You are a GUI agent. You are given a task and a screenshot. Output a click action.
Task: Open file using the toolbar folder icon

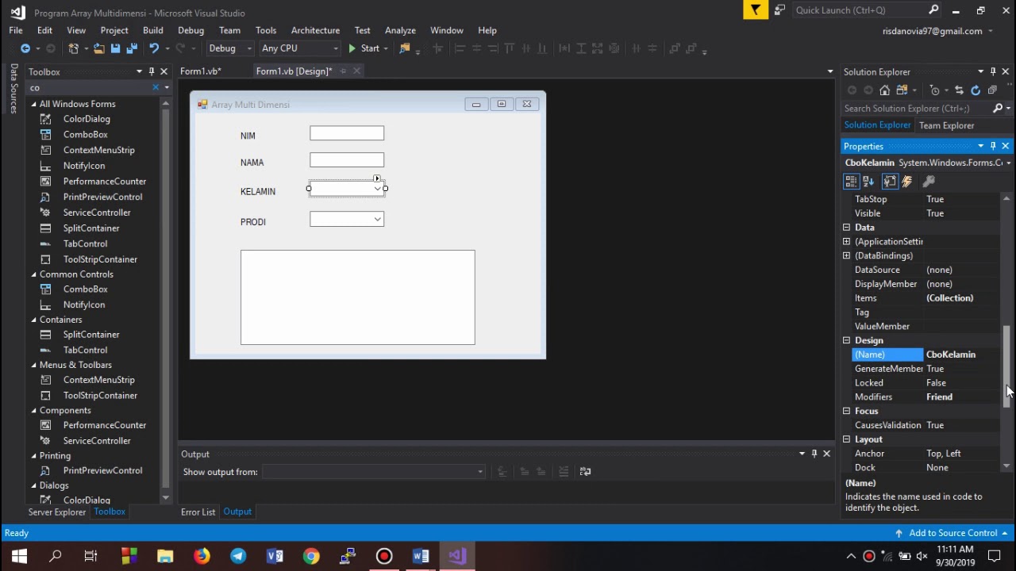pos(98,48)
